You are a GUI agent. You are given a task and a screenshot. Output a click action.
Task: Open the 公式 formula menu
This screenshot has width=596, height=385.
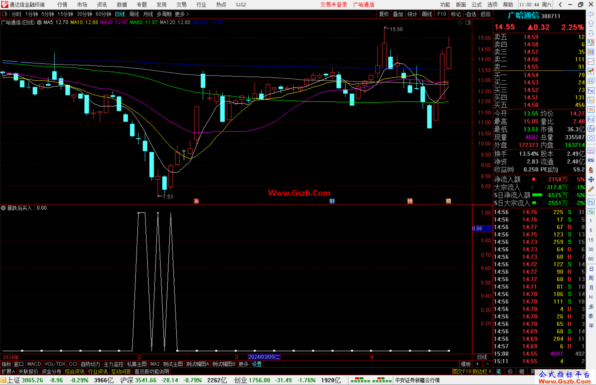[477, 5]
